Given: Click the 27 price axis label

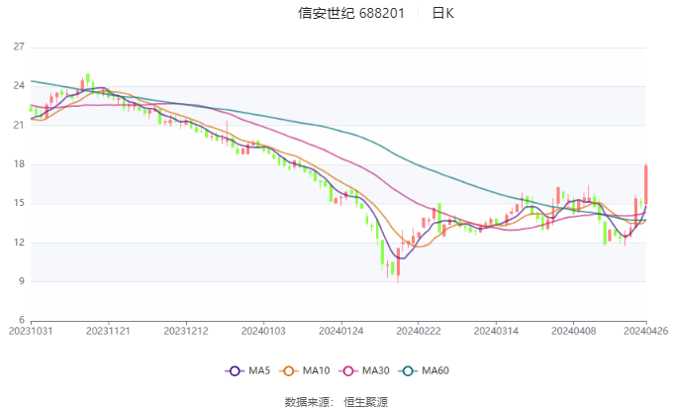Looking at the screenshot, I should (19, 47).
